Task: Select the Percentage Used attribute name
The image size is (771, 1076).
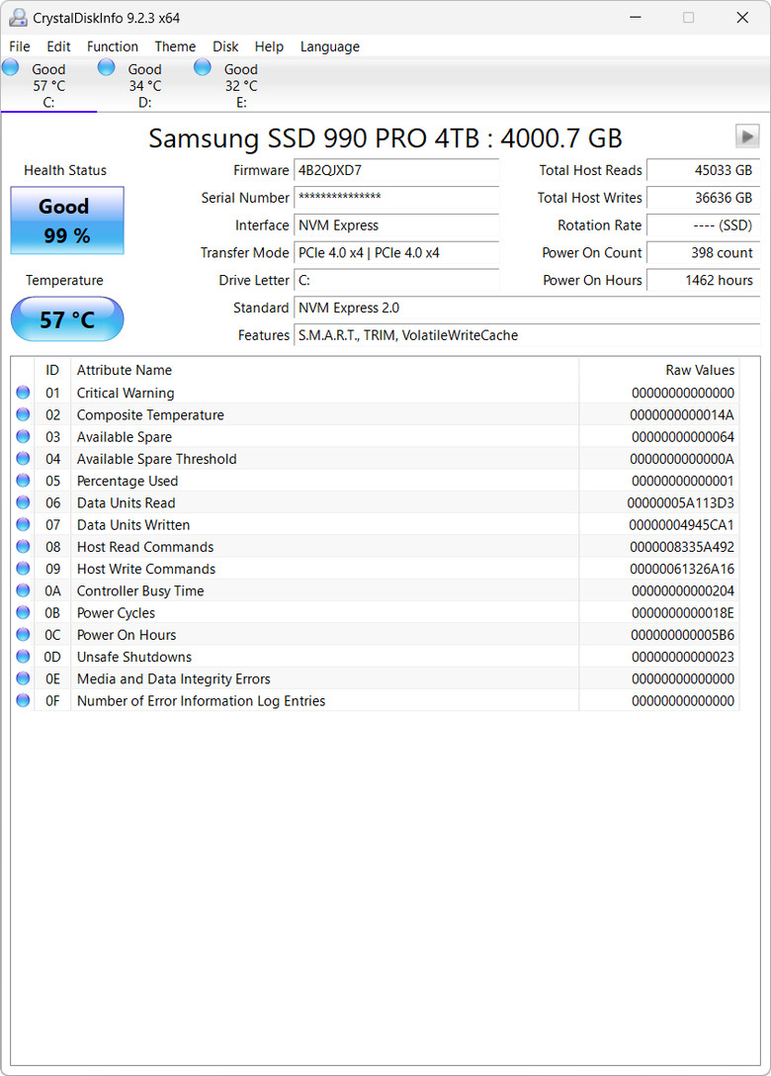Action: [127, 481]
